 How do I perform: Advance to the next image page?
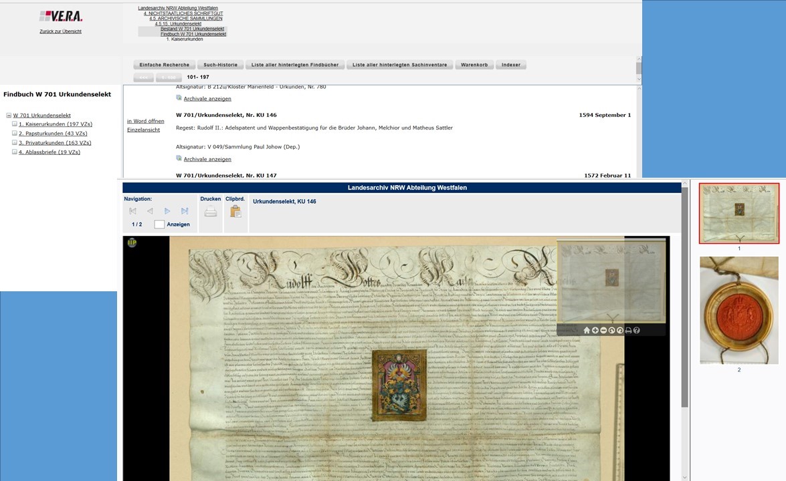[167, 211]
